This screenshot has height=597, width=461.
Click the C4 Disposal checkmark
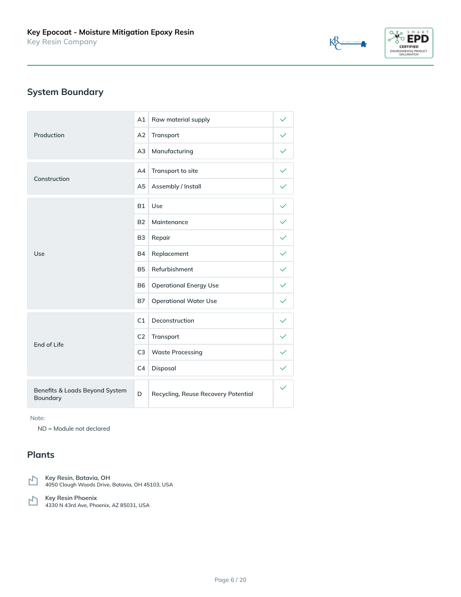click(x=283, y=368)
